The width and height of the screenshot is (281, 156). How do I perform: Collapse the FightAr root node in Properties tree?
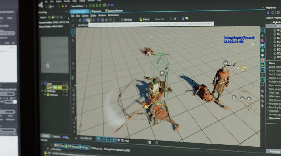point(267,22)
